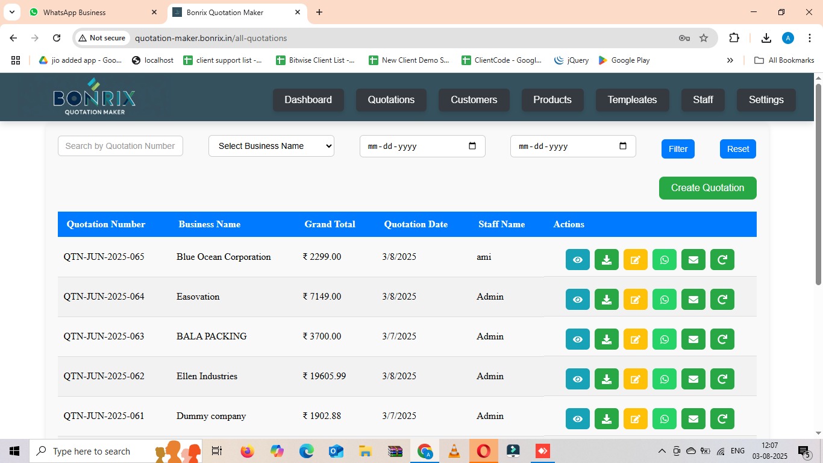This screenshot has height=463, width=823.
Task: Show hidden system tray icons
Action: click(x=662, y=451)
